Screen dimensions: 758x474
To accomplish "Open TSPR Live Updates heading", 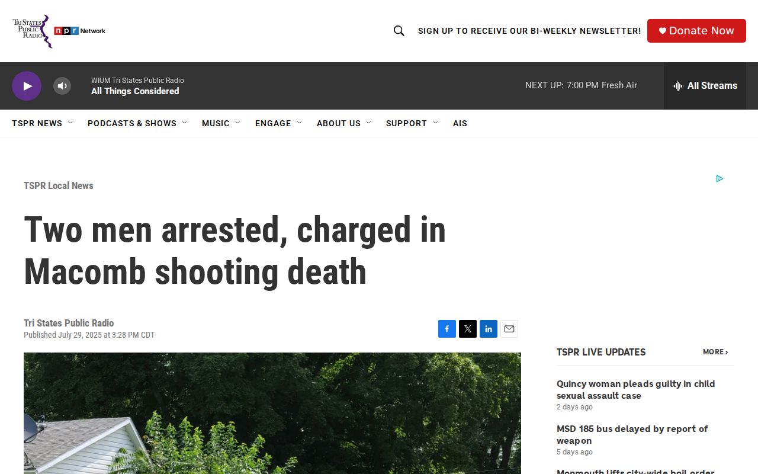I will point(601,352).
